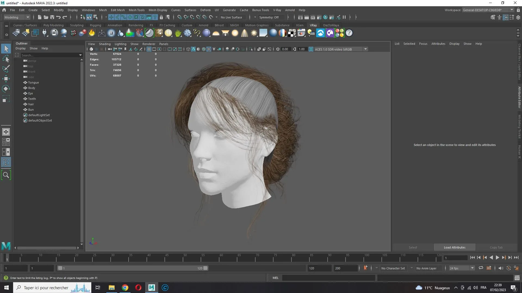Image resolution: width=522 pixels, height=293 pixels.
Task: Toggle Symmetry Off in the status line
Action: 271,17
